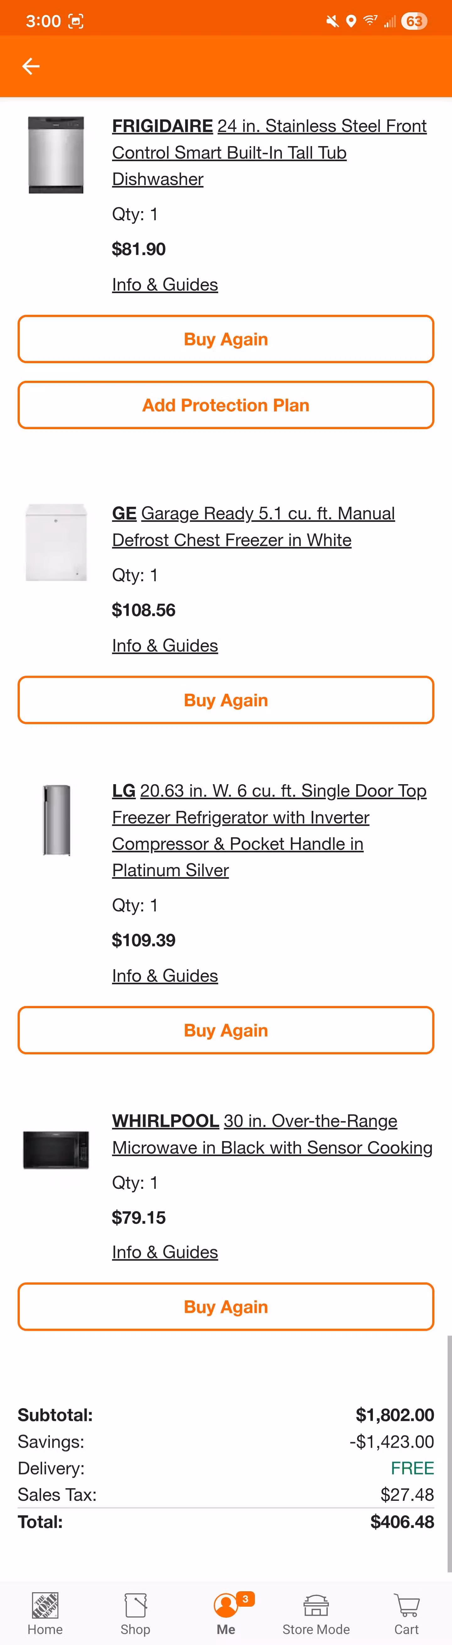Open the LG refrigerator product link
452x1645 pixels.
click(x=269, y=830)
